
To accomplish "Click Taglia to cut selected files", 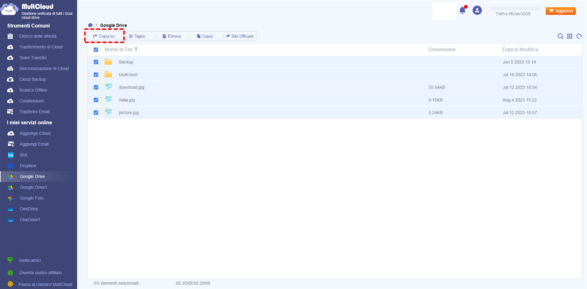I will coord(136,36).
